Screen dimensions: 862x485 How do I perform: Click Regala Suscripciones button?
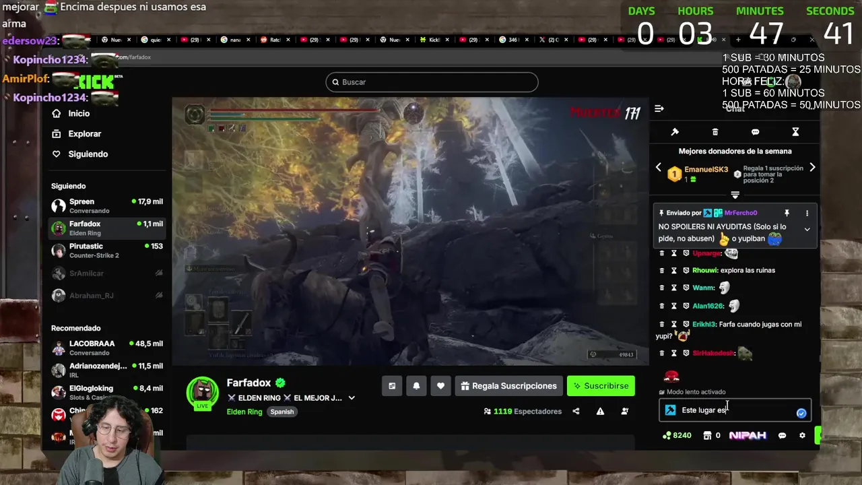click(509, 386)
